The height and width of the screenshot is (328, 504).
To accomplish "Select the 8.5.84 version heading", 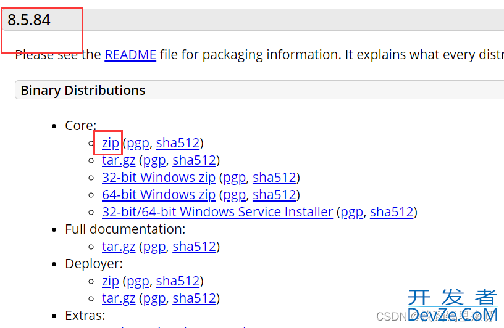I will pyautogui.click(x=29, y=20).
